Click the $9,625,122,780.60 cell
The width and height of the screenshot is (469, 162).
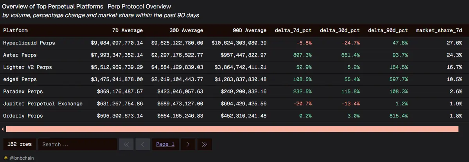[x=177, y=43]
